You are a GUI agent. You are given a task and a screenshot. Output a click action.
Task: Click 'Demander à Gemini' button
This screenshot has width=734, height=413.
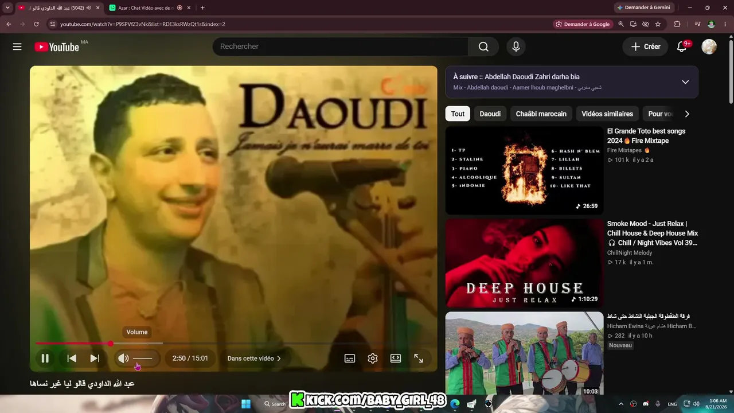(x=643, y=8)
